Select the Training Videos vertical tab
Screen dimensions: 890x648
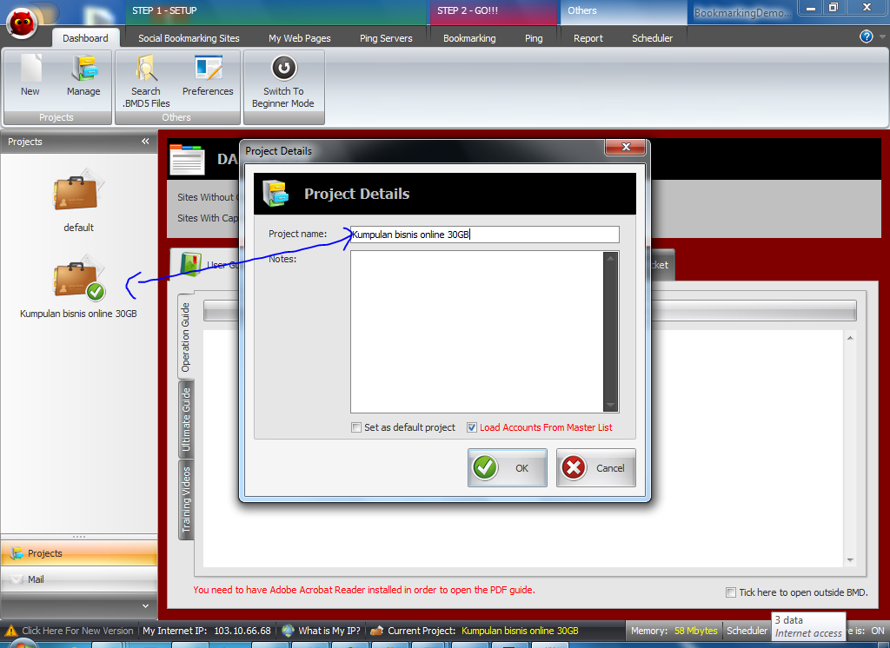point(186,500)
